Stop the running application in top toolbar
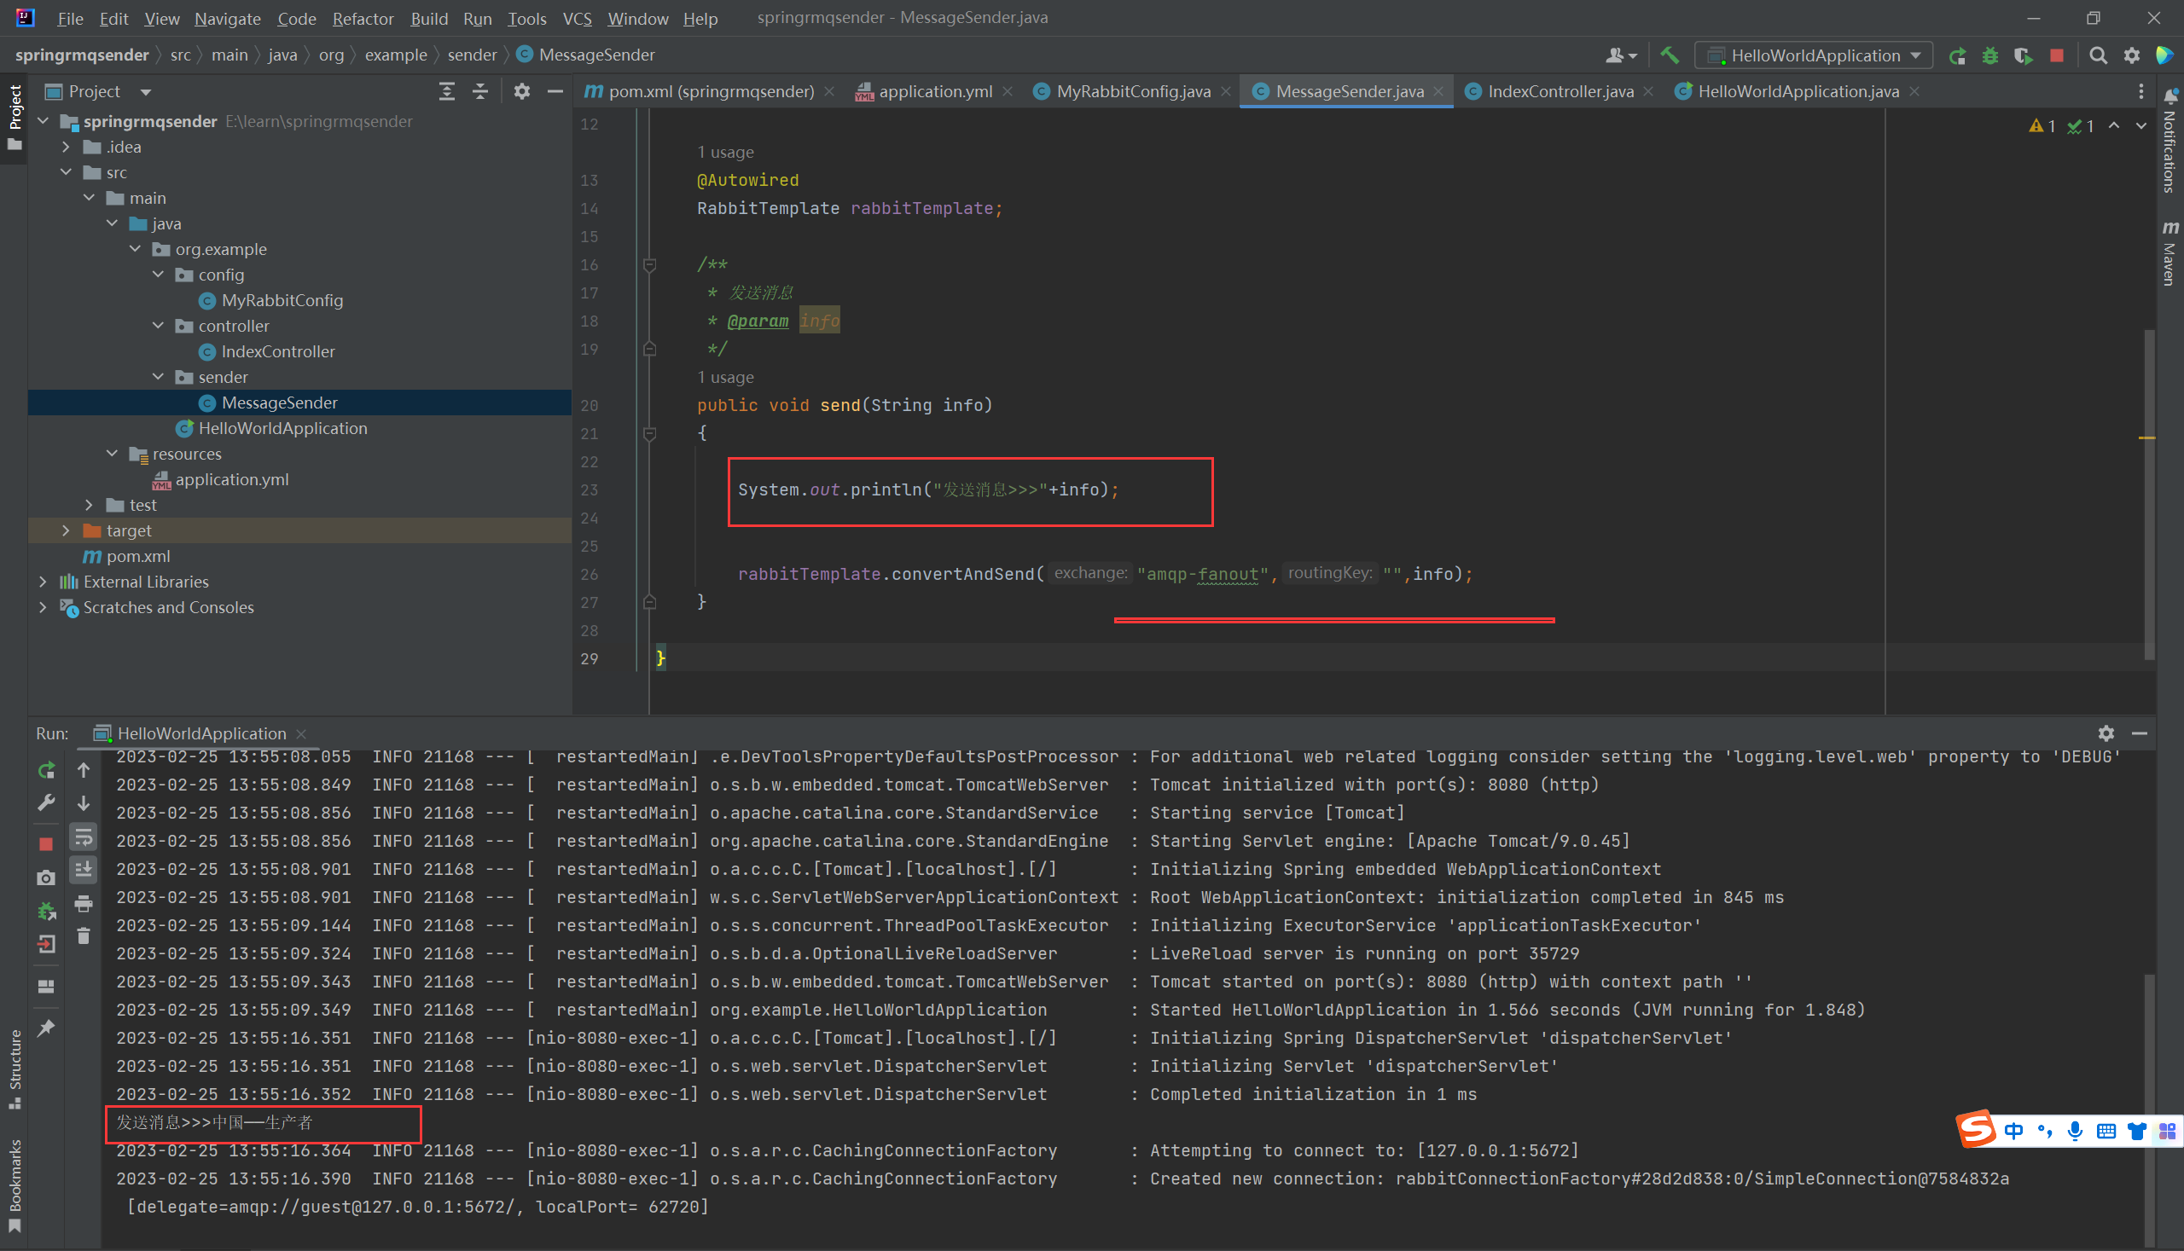The image size is (2184, 1251). click(2057, 55)
